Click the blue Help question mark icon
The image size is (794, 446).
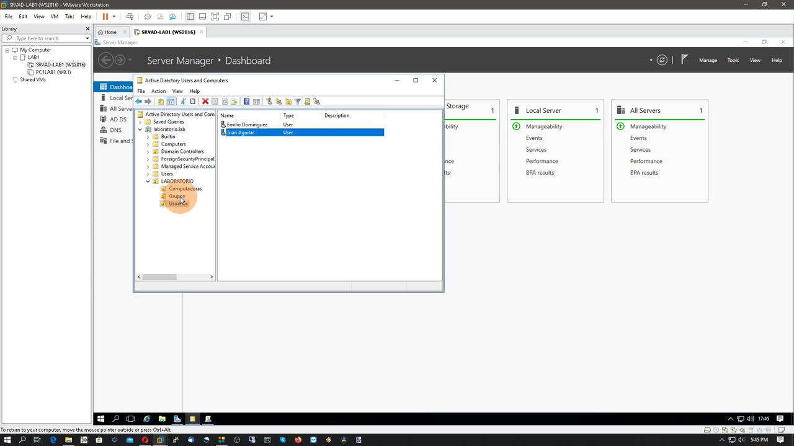[246, 102]
